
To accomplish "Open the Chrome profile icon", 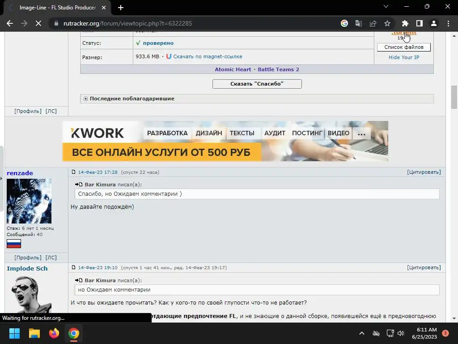I will tap(434, 23).
